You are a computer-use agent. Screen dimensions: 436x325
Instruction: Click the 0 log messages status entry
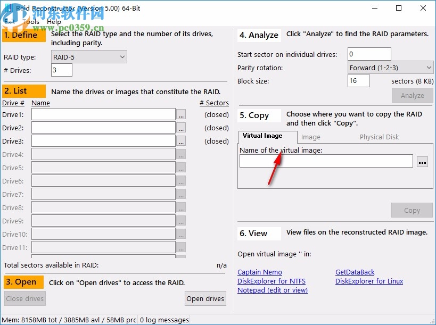164,320
